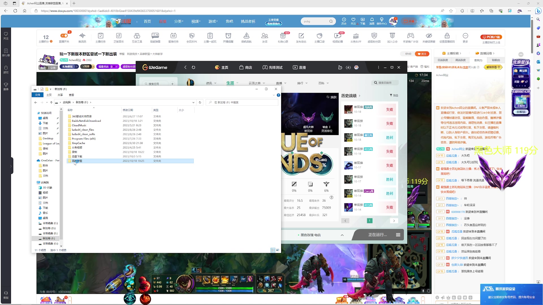
Task: Open Douyu 消息 message bell icon
Action: 372,21
